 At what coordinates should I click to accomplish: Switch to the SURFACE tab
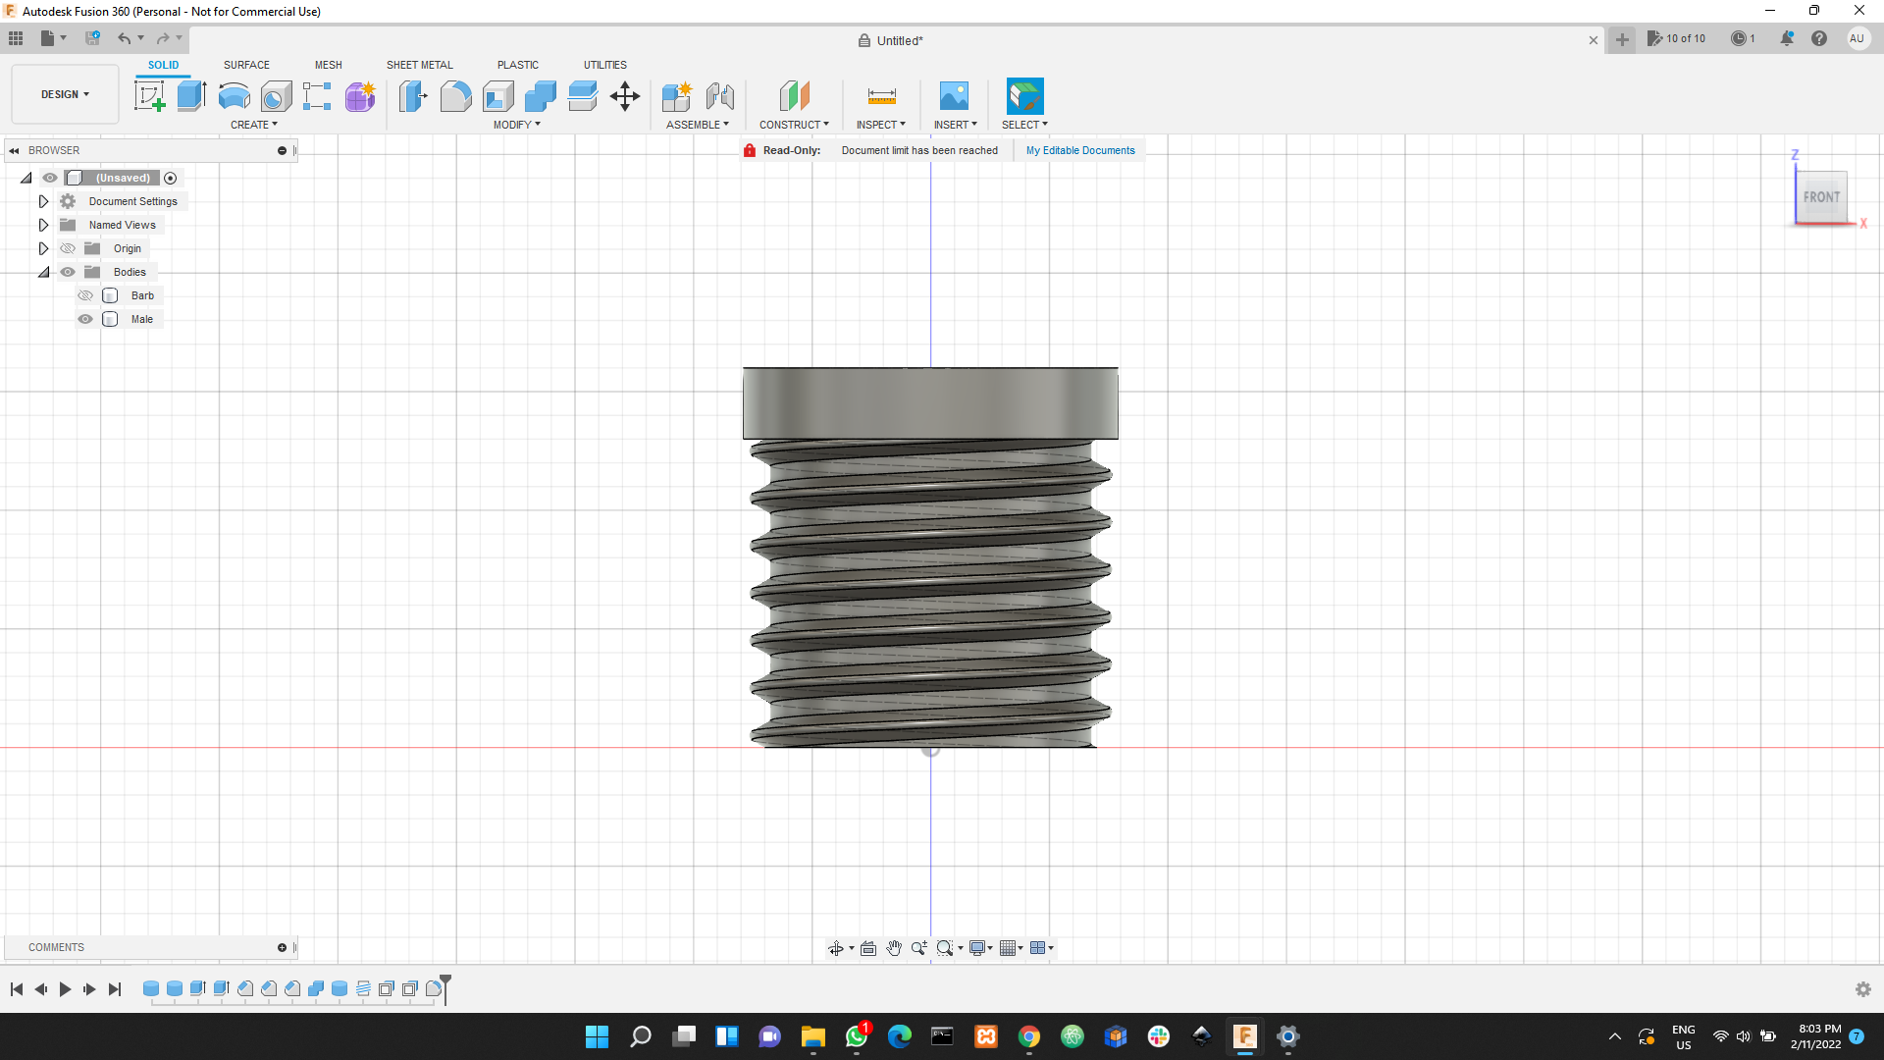point(246,65)
